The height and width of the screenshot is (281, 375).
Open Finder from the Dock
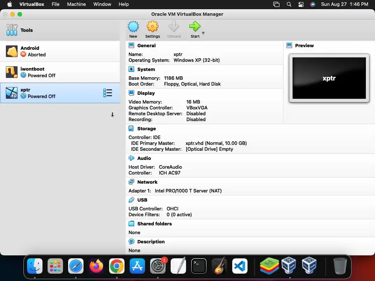pyautogui.click(x=35, y=266)
